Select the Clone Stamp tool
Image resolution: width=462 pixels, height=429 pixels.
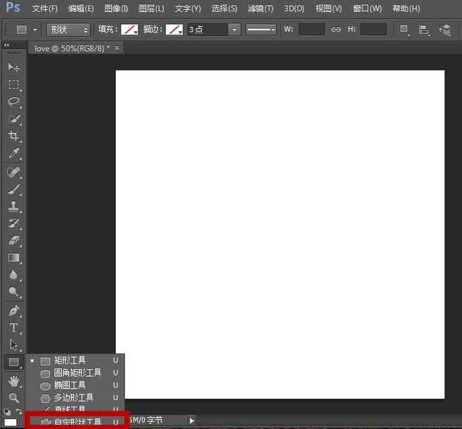coord(13,207)
